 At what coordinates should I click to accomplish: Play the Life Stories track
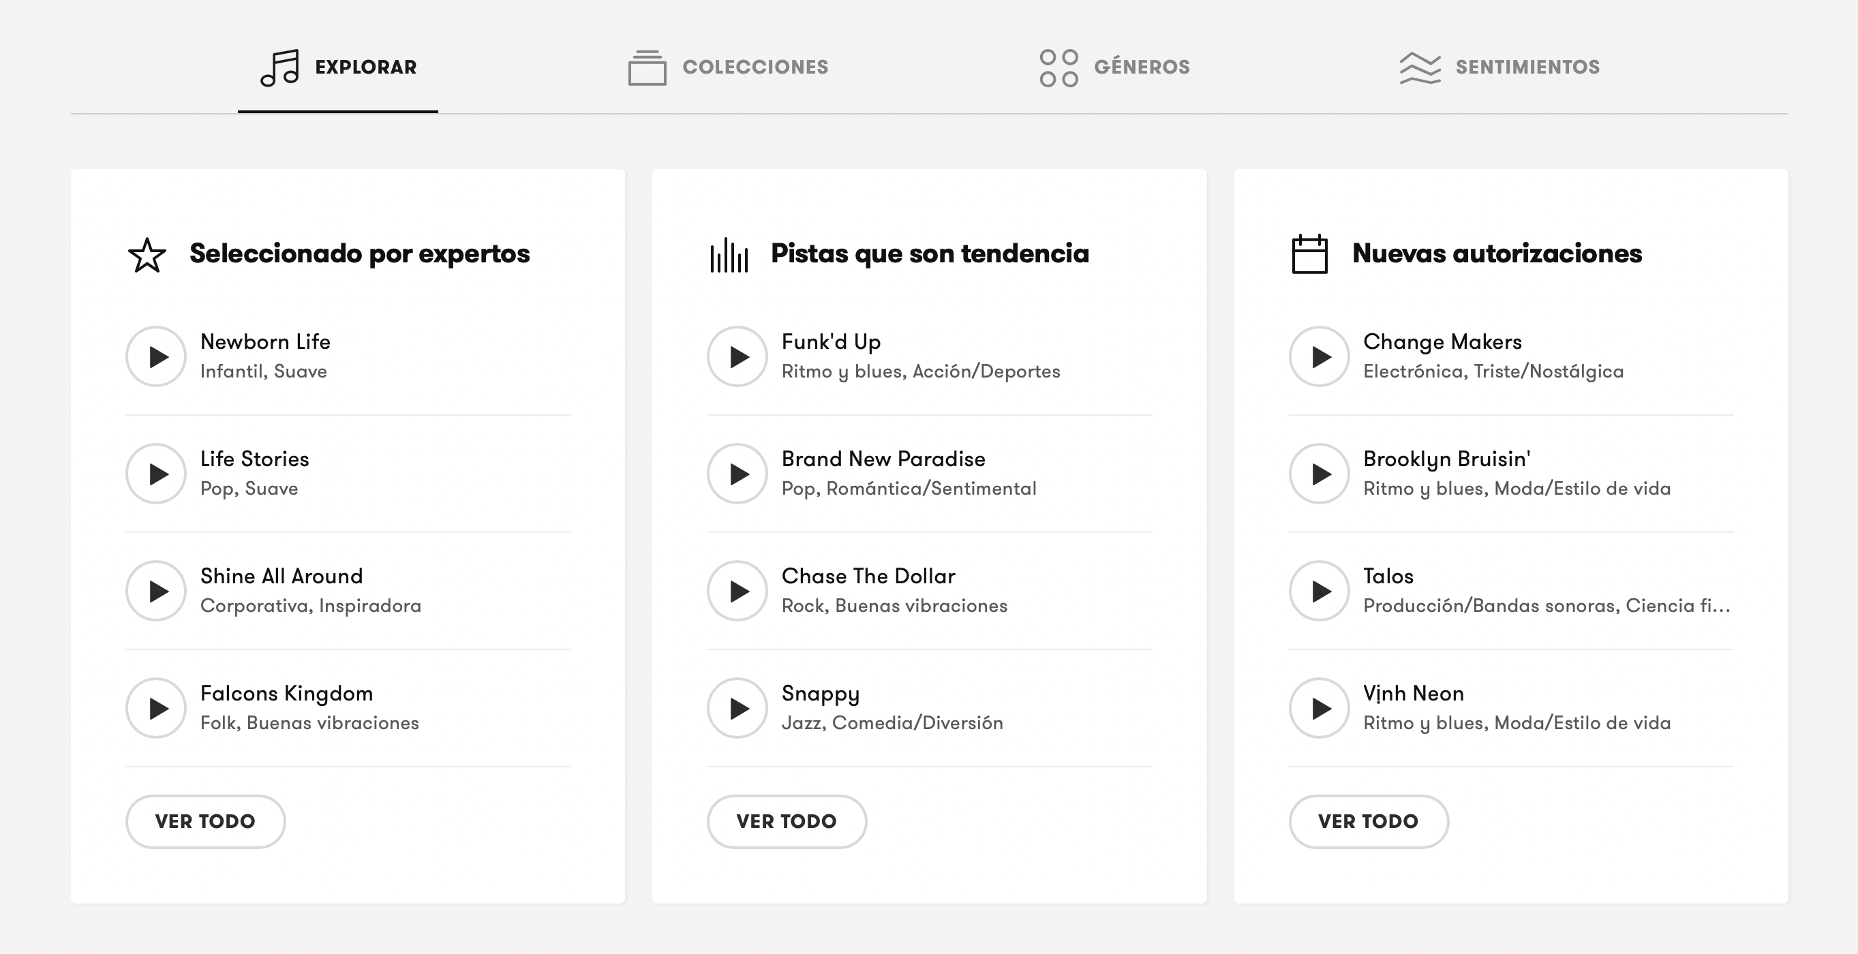[157, 474]
